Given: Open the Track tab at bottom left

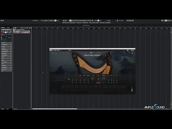Looking at the screenshot, I should pyautogui.click(x=3, y=109).
